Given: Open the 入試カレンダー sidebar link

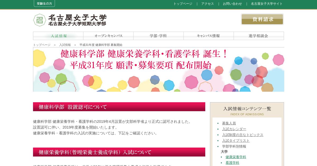Looking at the screenshot, I should pyautogui.click(x=234, y=129).
